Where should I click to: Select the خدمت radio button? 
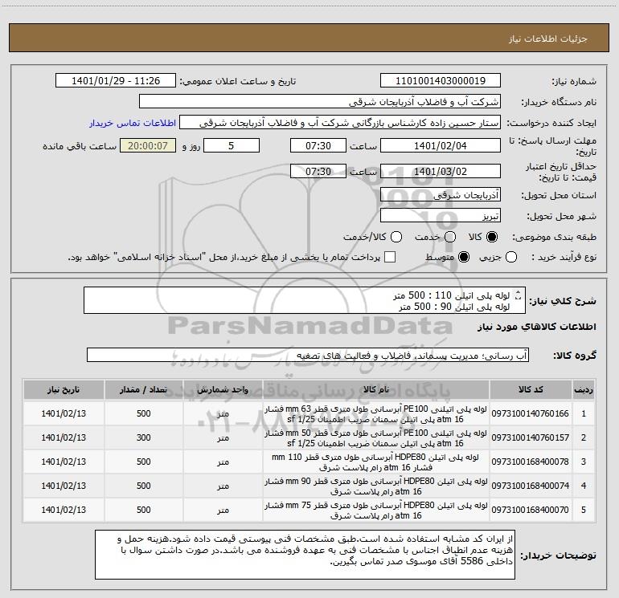pos(450,237)
